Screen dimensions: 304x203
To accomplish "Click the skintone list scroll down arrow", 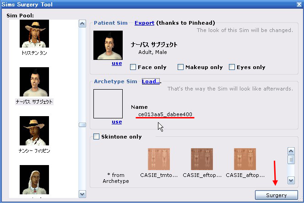I will pos(291,180).
